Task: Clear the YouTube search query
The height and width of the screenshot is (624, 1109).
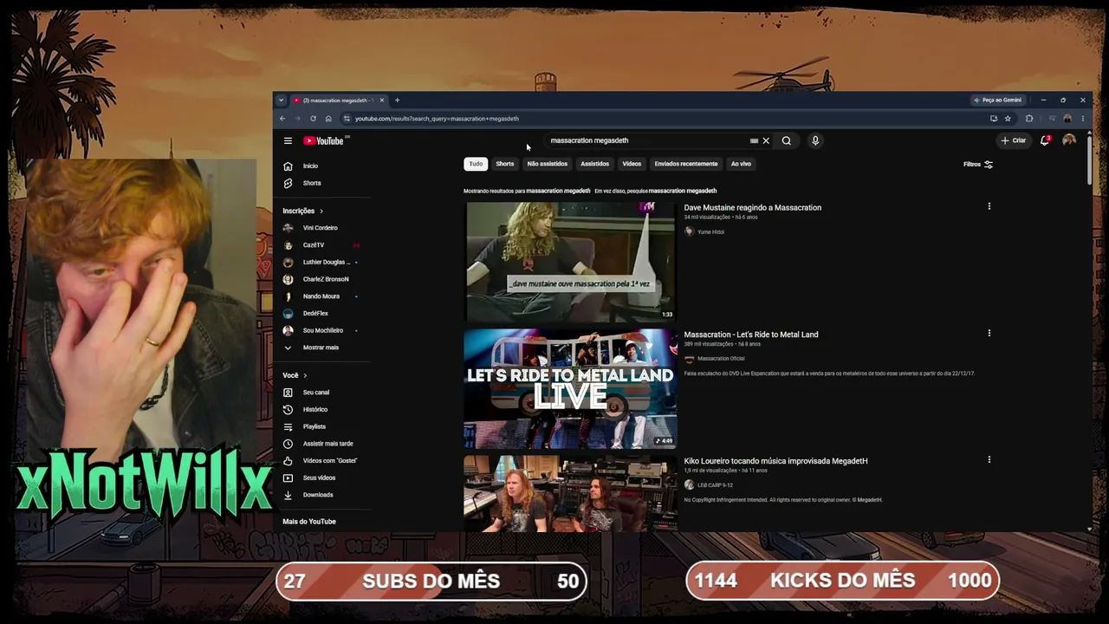Action: tap(766, 140)
